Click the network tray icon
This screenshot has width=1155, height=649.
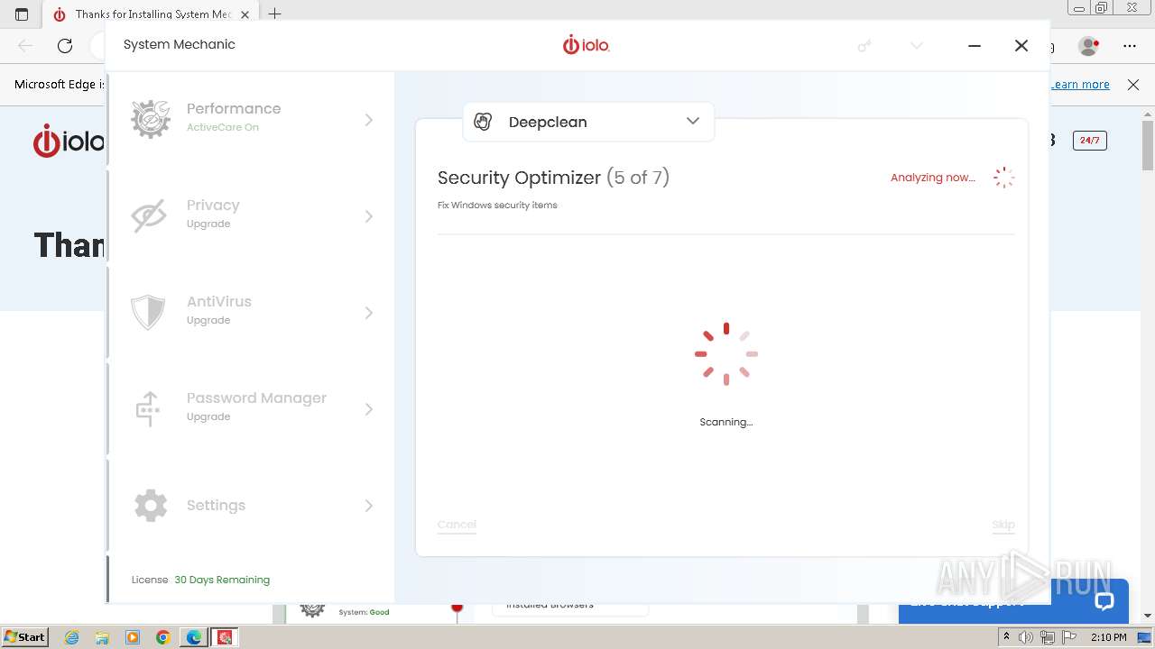(x=1048, y=637)
